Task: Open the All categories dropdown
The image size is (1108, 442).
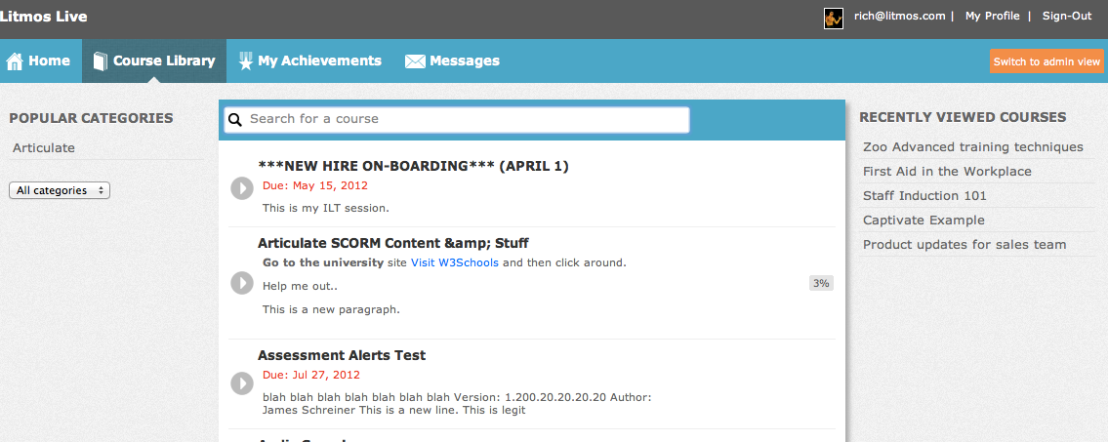Action: click(x=60, y=190)
